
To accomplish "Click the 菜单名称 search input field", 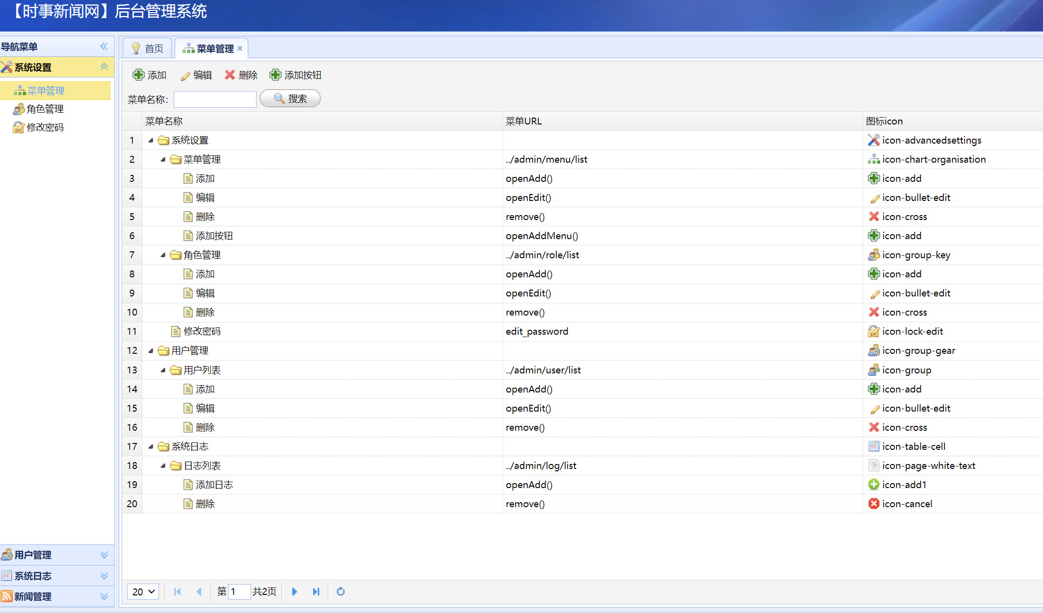I will [x=215, y=99].
